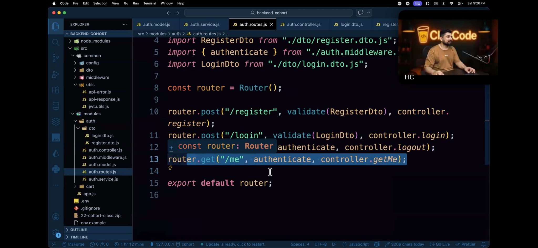Select JavaScript language mode in status bar

[x=359, y=244]
